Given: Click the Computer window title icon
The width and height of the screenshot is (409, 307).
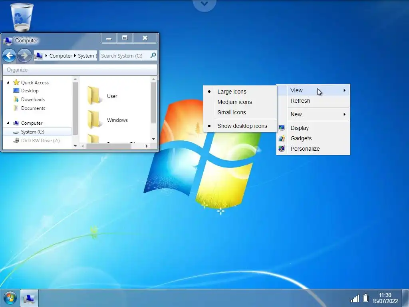Looking at the screenshot, I should tap(8, 40).
